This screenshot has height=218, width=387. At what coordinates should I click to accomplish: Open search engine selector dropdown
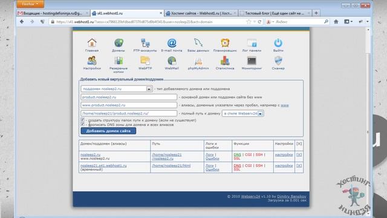pos(270,22)
